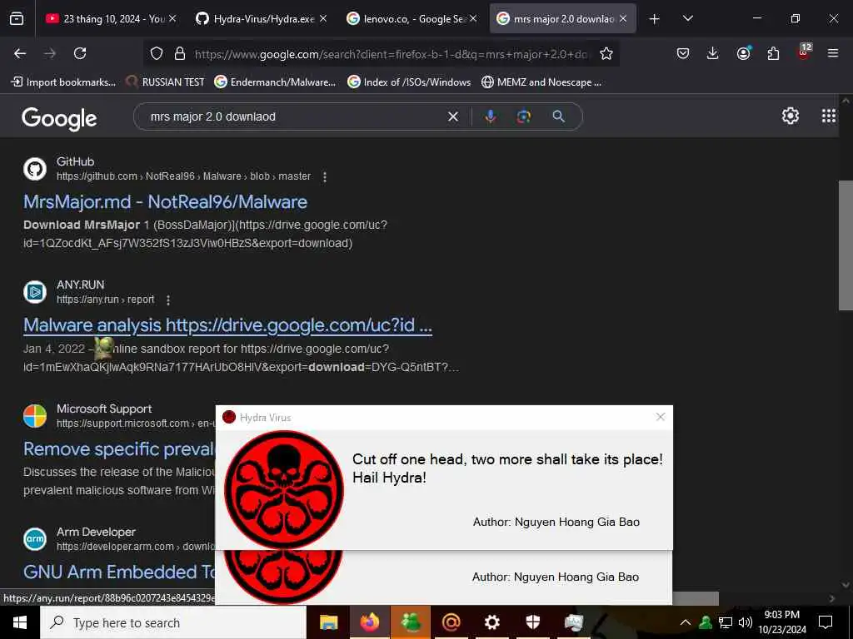This screenshot has width=853, height=639.
Task: Open Firefox account icon
Action: point(743,52)
